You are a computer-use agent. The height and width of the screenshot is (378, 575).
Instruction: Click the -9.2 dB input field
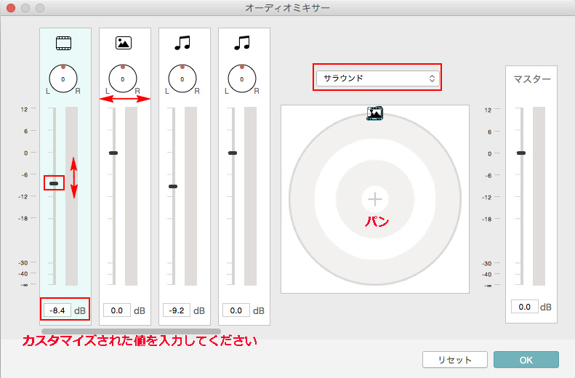(177, 310)
